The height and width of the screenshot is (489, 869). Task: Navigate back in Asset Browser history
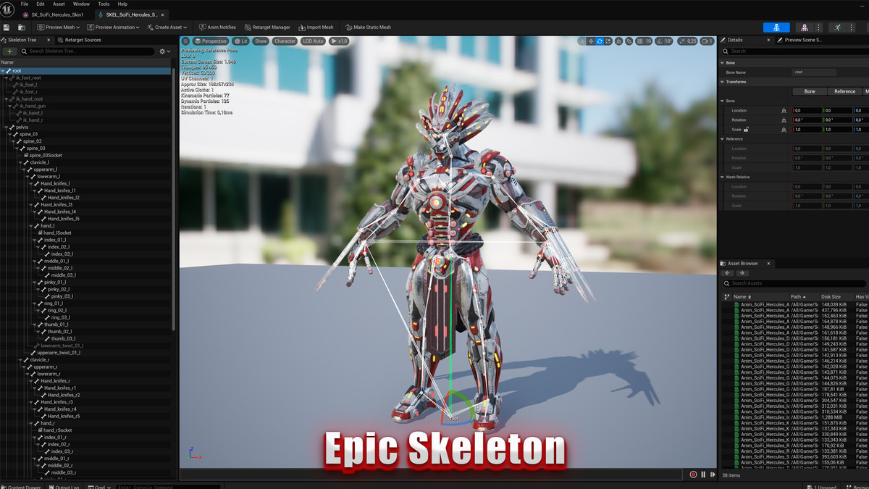tap(729, 273)
